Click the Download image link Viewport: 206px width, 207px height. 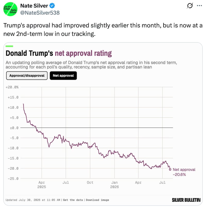pyautogui.click(x=97, y=200)
